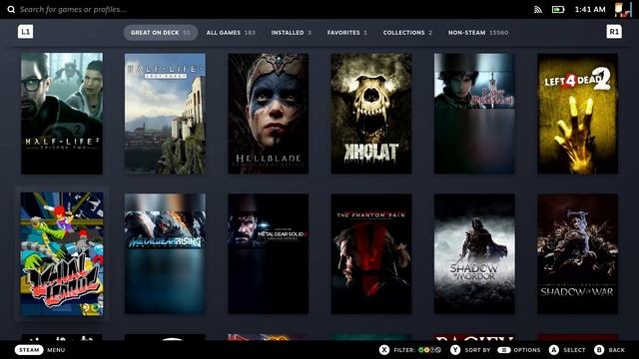Click the search magnifier icon
639x359 pixels.
tap(11, 9)
